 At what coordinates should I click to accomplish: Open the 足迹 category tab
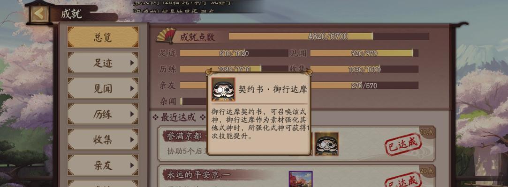[103, 63]
